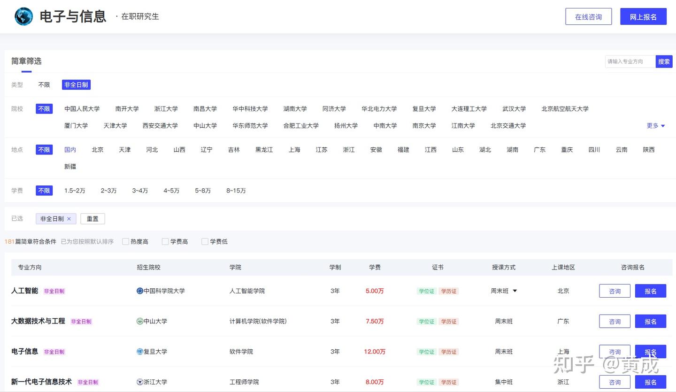Screen dimensions: 676x392
Task: Click 报名 for 人工智能 row
Action: pos(651,291)
